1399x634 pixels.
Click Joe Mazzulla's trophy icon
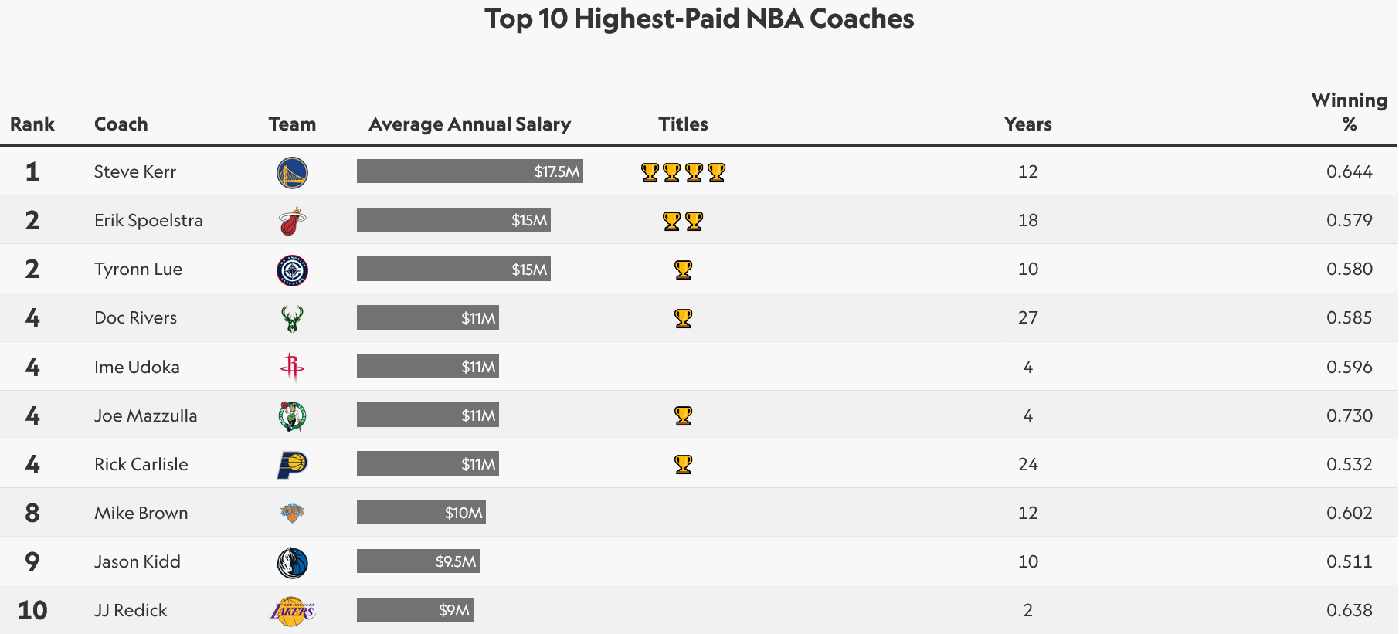tap(683, 416)
